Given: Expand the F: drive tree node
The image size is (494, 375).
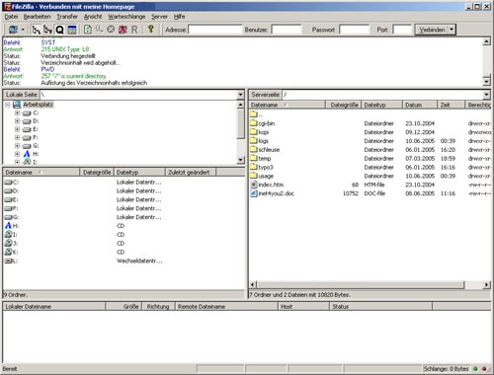Looking at the screenshot, I should click(x=17, y=137).
